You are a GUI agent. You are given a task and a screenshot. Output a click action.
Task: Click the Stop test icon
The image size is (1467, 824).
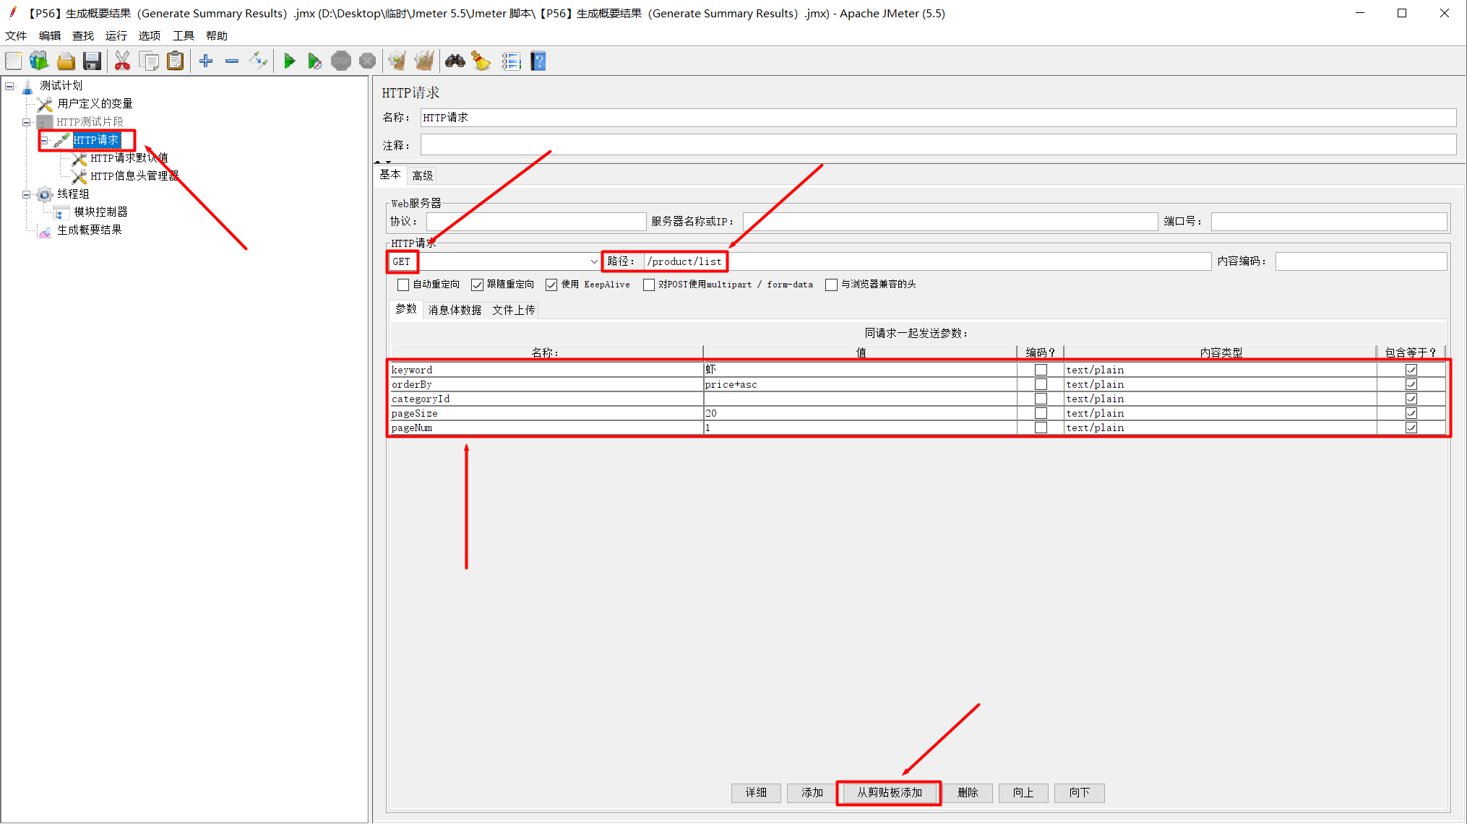point(340,61)
